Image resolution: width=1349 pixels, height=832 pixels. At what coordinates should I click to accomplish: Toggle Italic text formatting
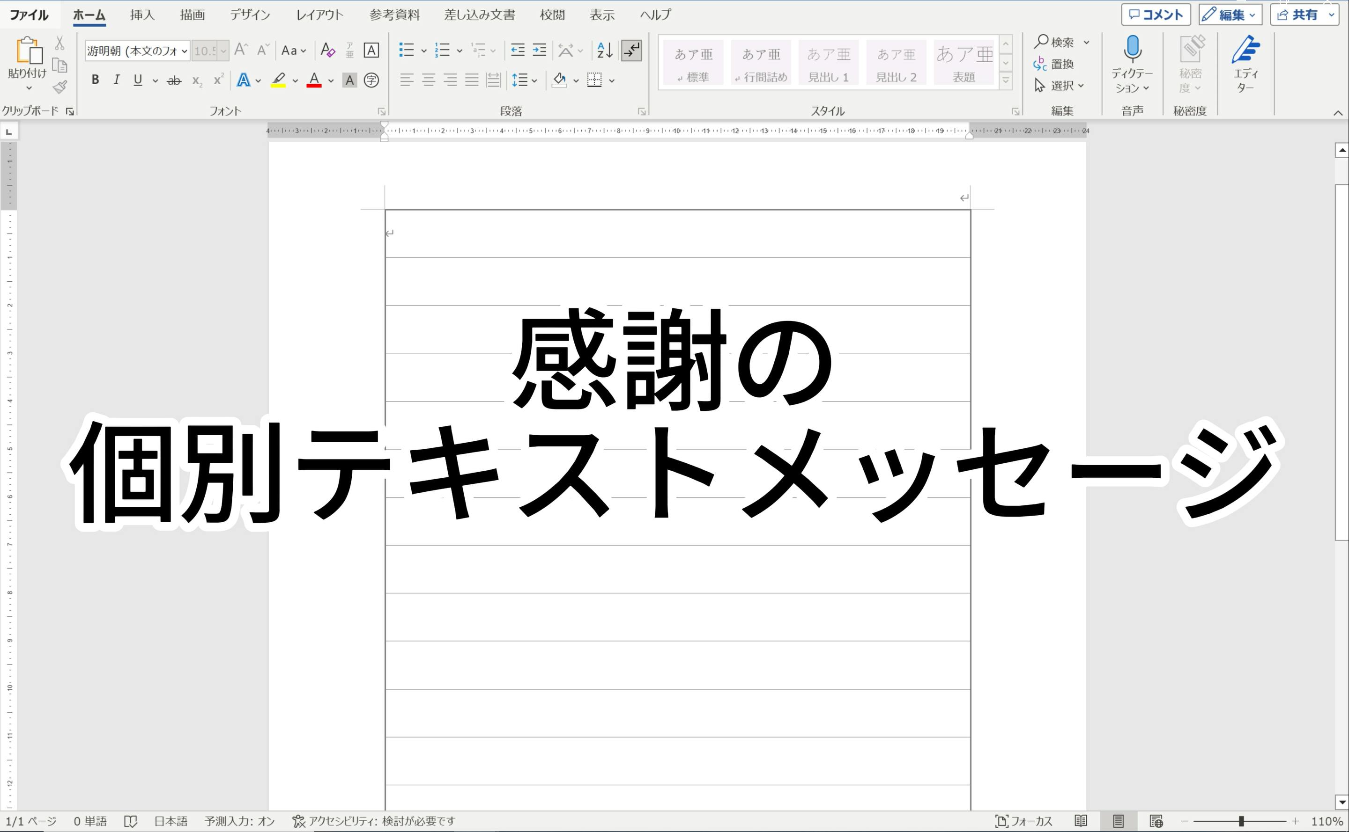click(116, 80)
